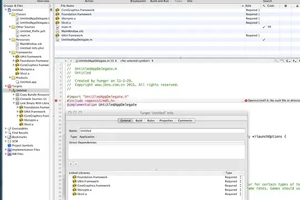Collapse Link Binary With Libraries phase

(14, 103)
